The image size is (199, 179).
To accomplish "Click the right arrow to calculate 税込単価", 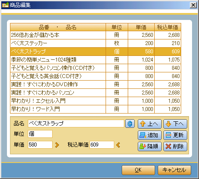I will [x=57, y=145].
